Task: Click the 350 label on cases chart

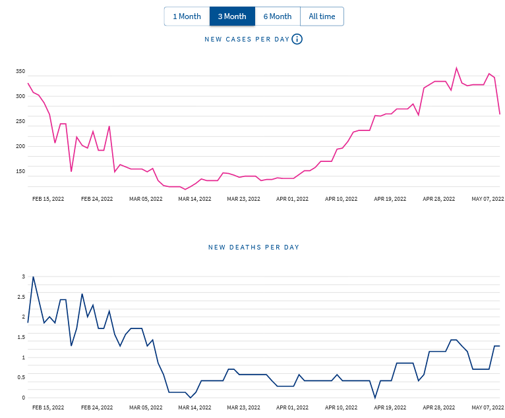Action: (x=20, y=71)
